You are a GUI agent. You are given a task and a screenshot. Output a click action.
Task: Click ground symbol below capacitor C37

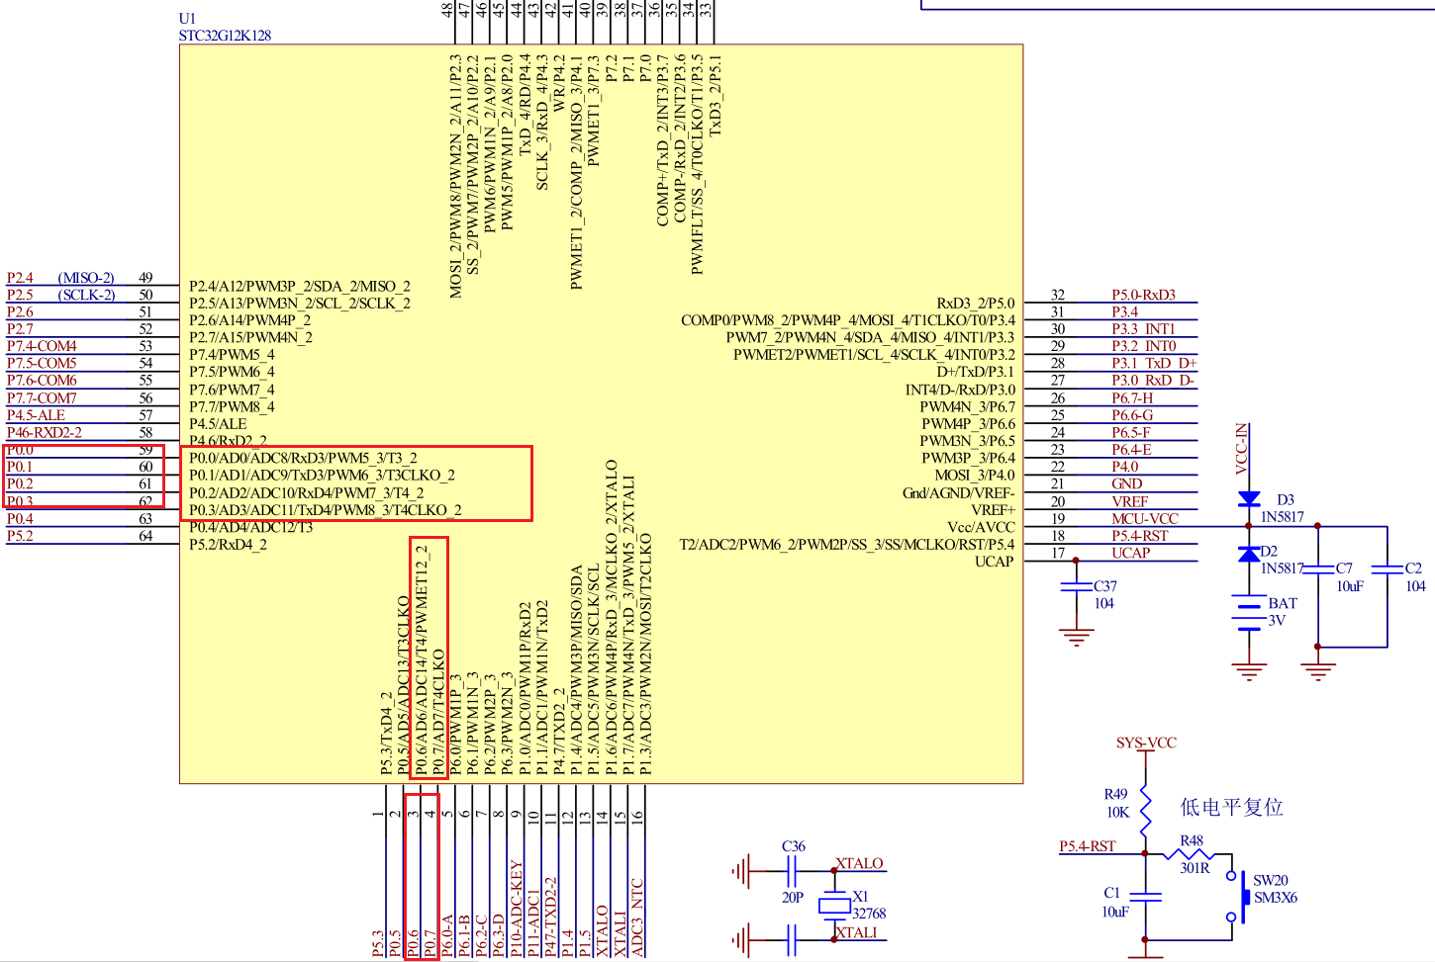point(1076,636)
